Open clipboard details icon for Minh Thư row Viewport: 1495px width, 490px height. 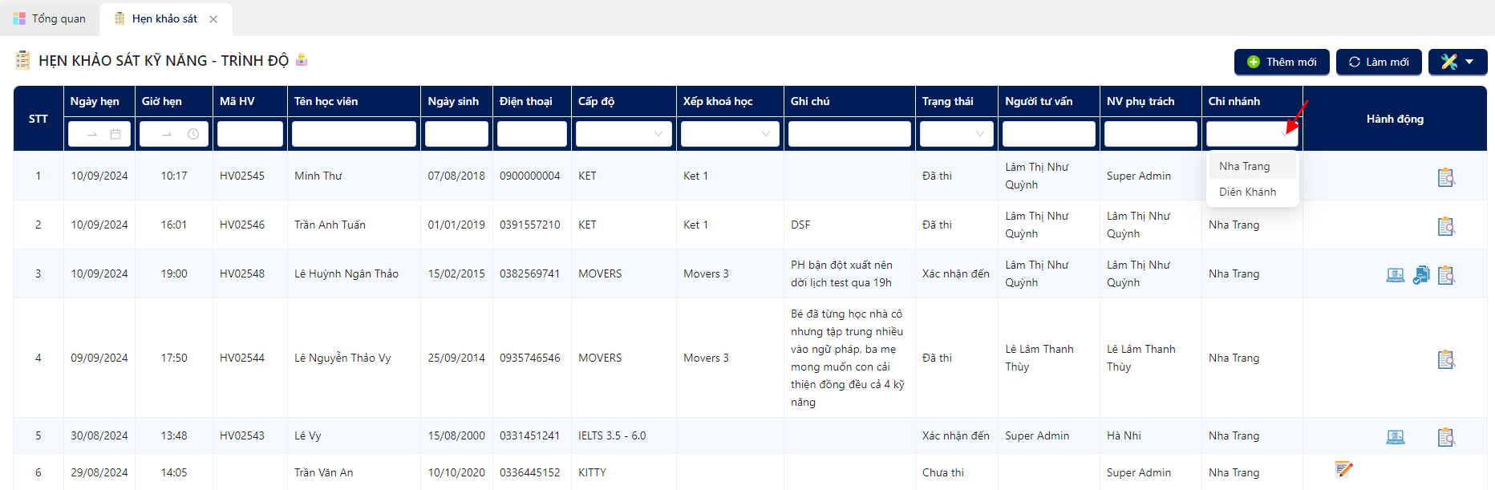point(1446,177)
